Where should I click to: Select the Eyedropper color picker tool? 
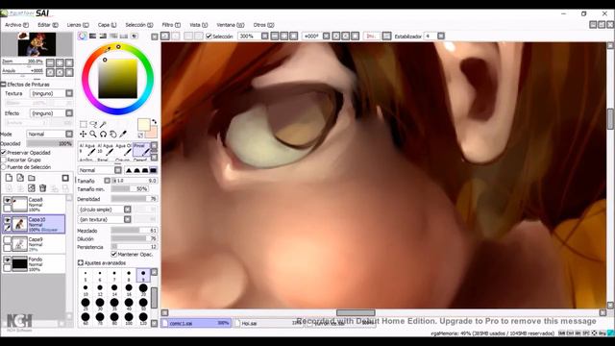(x=123, y=135)
